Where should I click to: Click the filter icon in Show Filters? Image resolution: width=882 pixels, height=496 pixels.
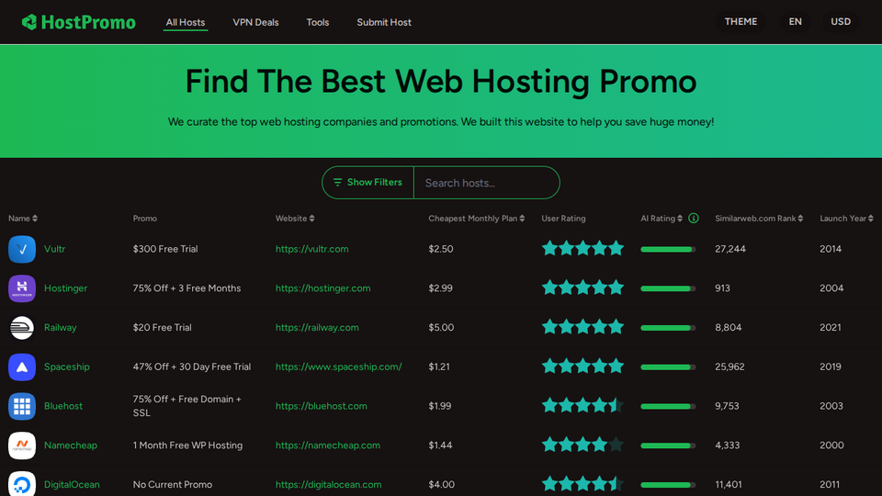pos(337,182)
